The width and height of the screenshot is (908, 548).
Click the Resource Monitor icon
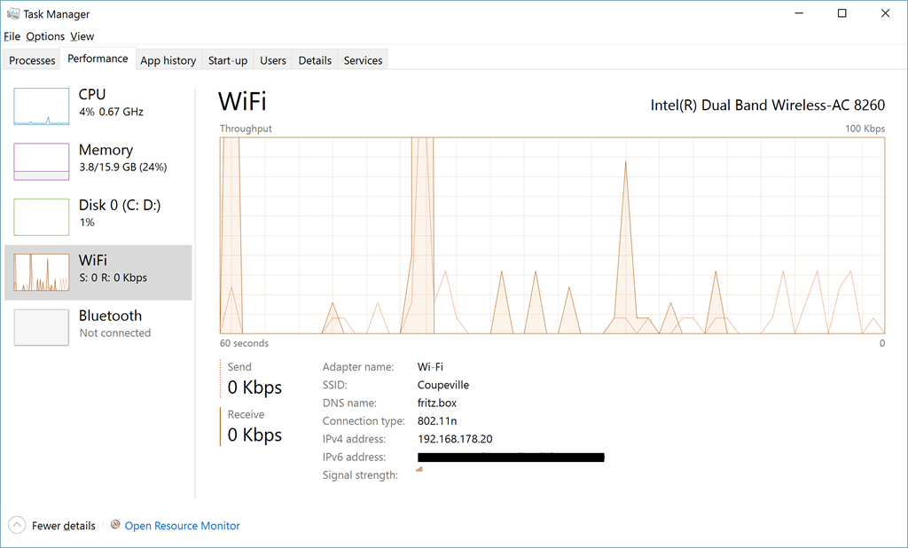(x=115, y=525)
